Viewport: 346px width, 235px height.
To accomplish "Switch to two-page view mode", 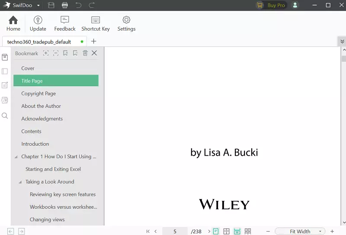I will (226, 232).
